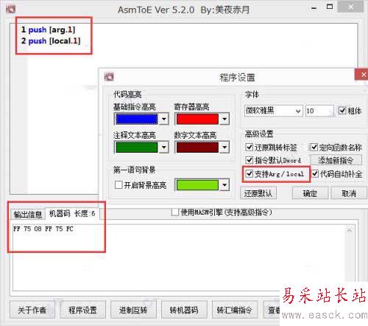This screenshot has width=368, height=326.
Task: Toggle 定向函数名称 checkbox
Action: tap(314, 147)
